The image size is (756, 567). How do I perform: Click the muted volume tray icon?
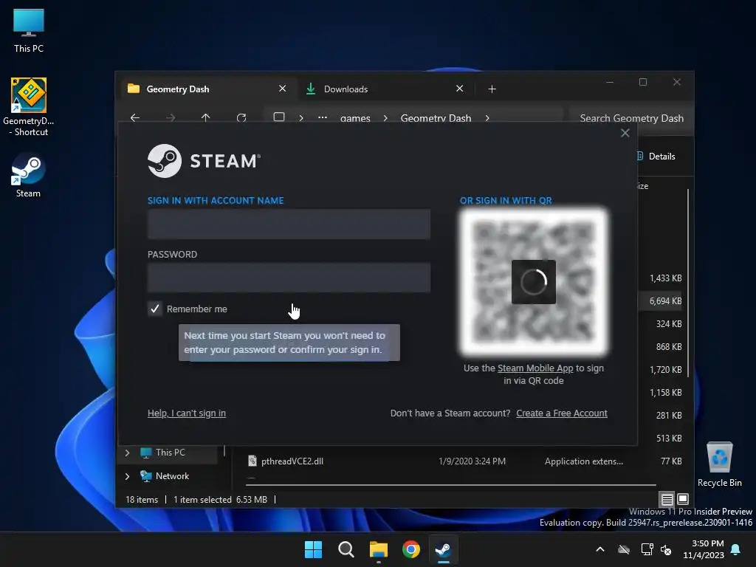pyautogui.click(x=667, y=549)
